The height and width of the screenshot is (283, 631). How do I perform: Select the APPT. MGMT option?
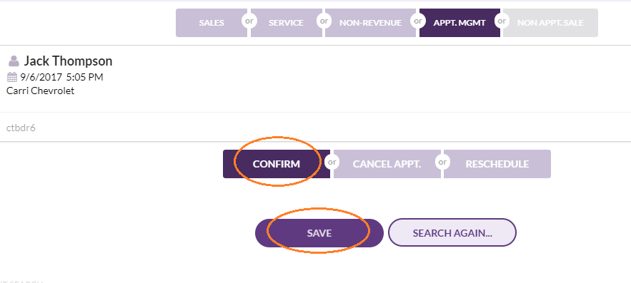(459, 23)
